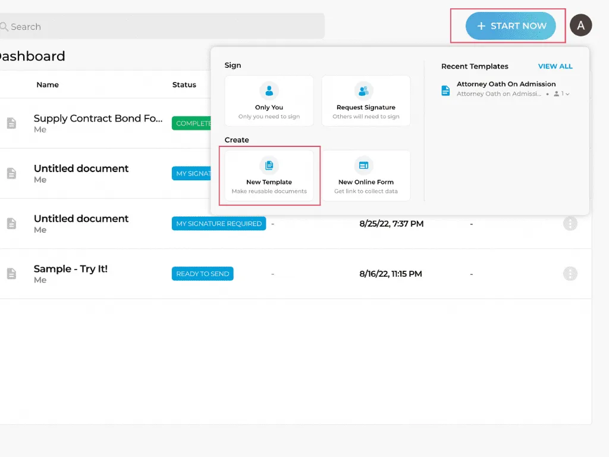
Task: Create a New Online Form
Action: click(x=366, y=176)
